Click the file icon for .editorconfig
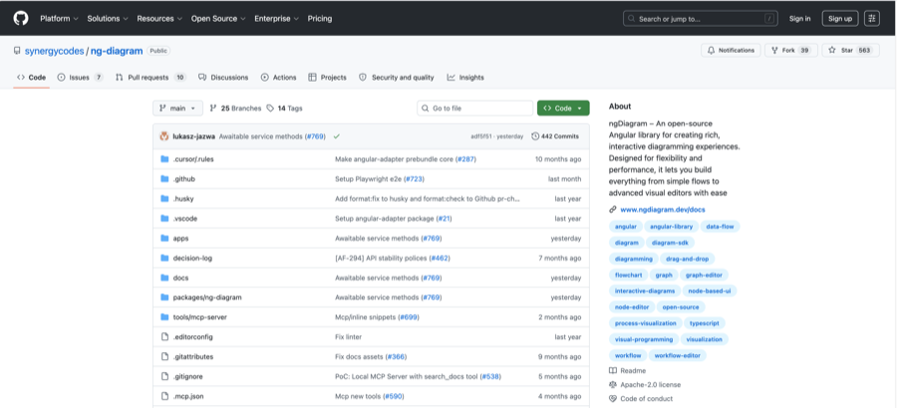This screenshot has height=408, width=897. point(164,337)
